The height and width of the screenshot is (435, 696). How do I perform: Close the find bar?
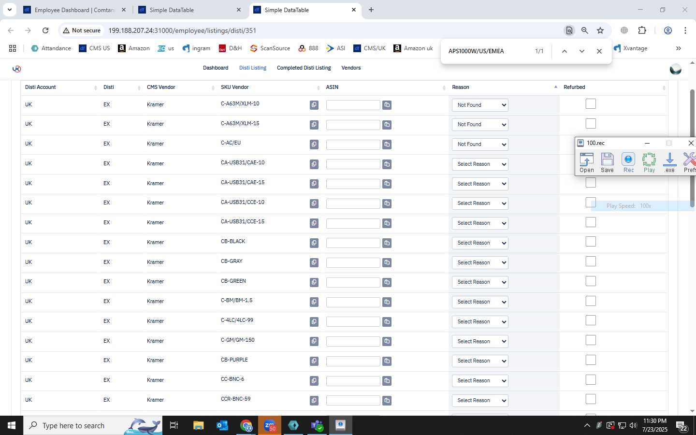point(599,51)
